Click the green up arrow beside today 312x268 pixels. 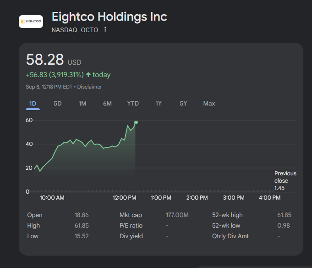click(x=88, y=75)
